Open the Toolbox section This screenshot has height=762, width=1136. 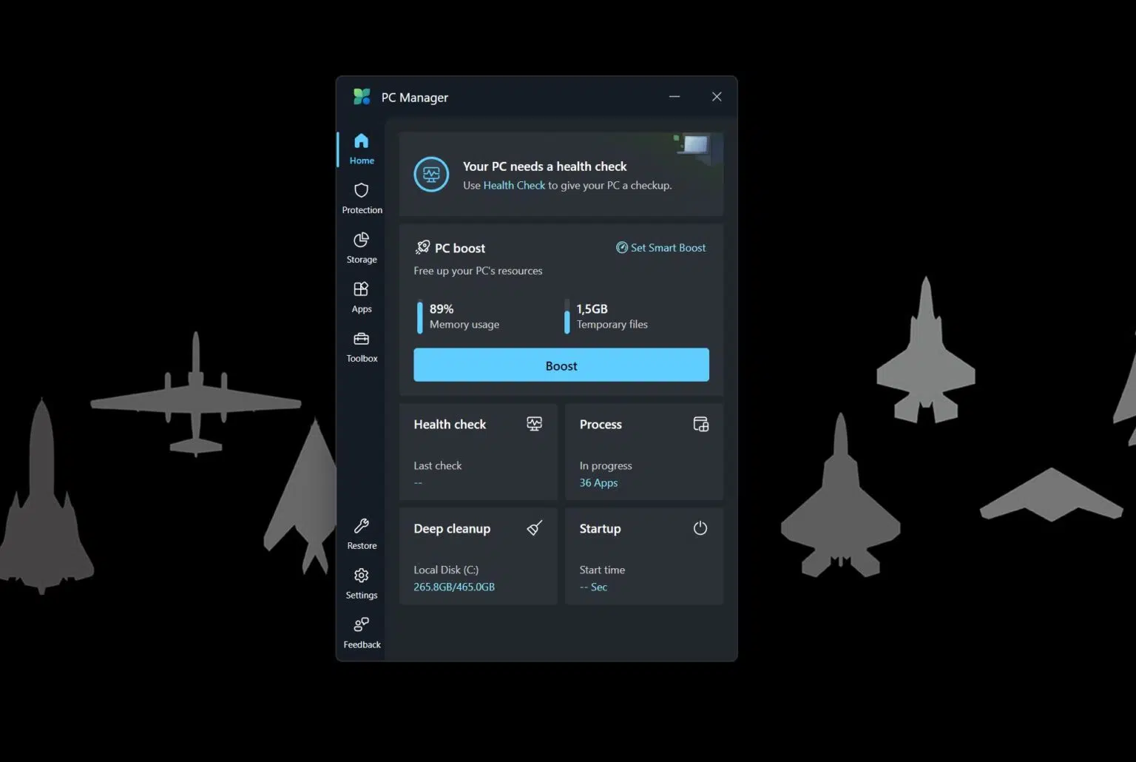(x=362, y=347)
